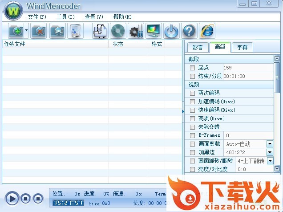283x212 pixels.
Task: Click the color monitor preview icon
Action: 154,31
